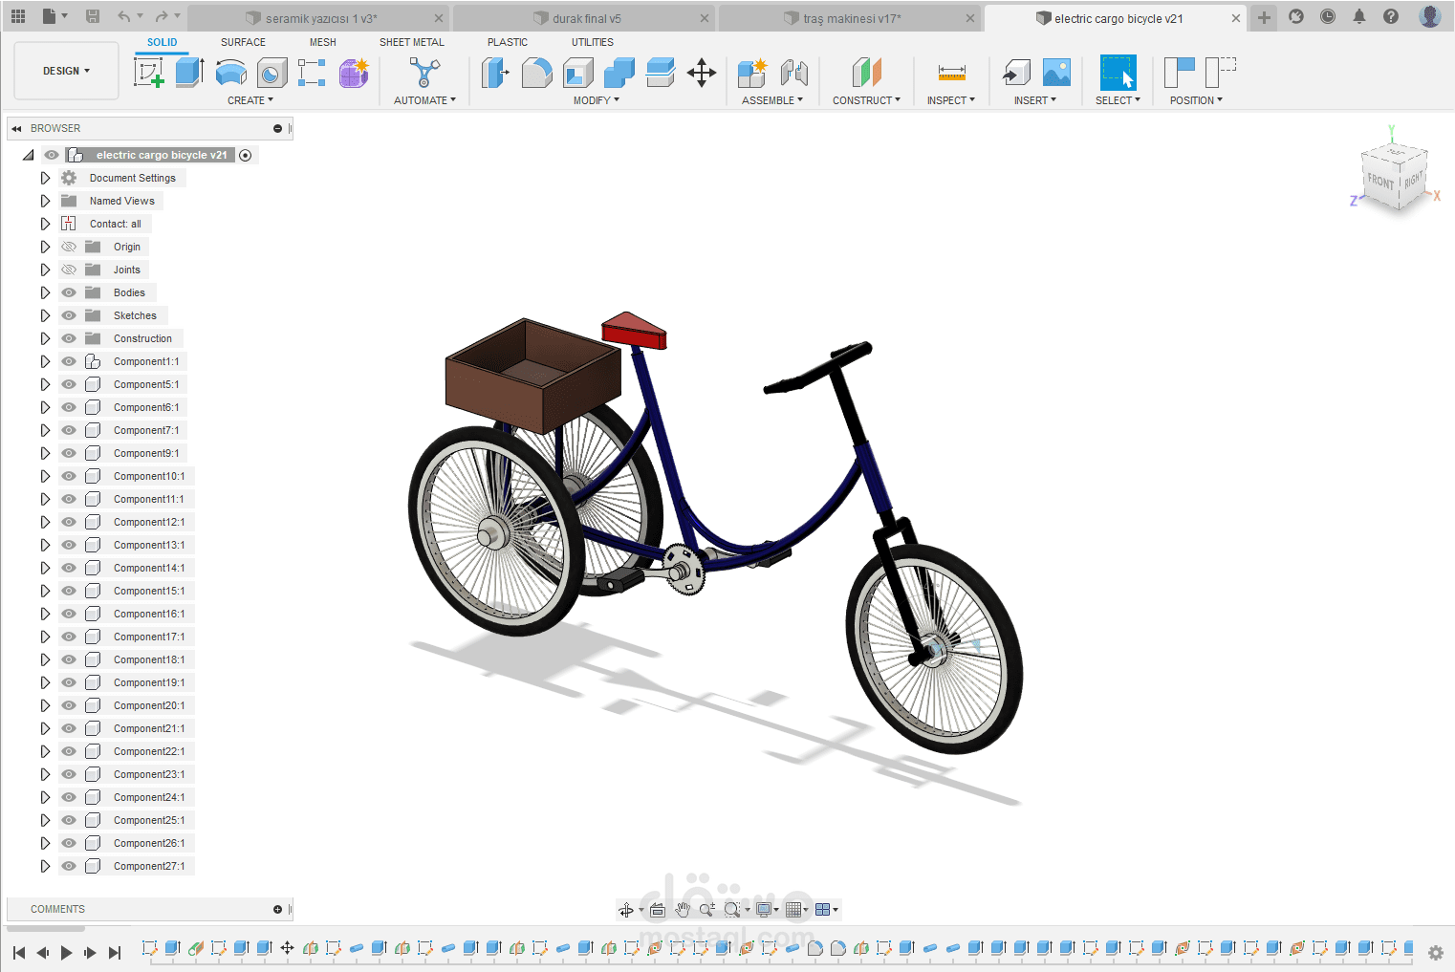Activate the Hole tool icon
The height and width of the screenshot is (972, 1455).
[271, 73]
